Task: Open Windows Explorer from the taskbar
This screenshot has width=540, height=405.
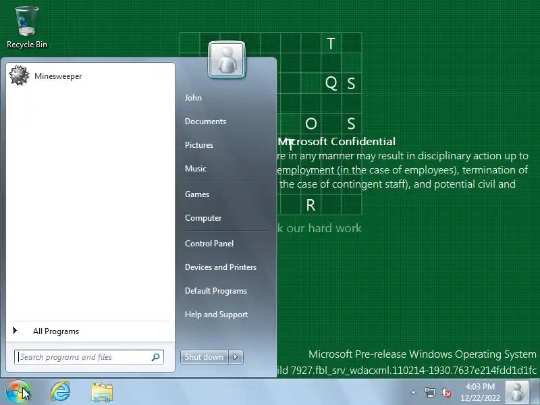Action: 102,392
